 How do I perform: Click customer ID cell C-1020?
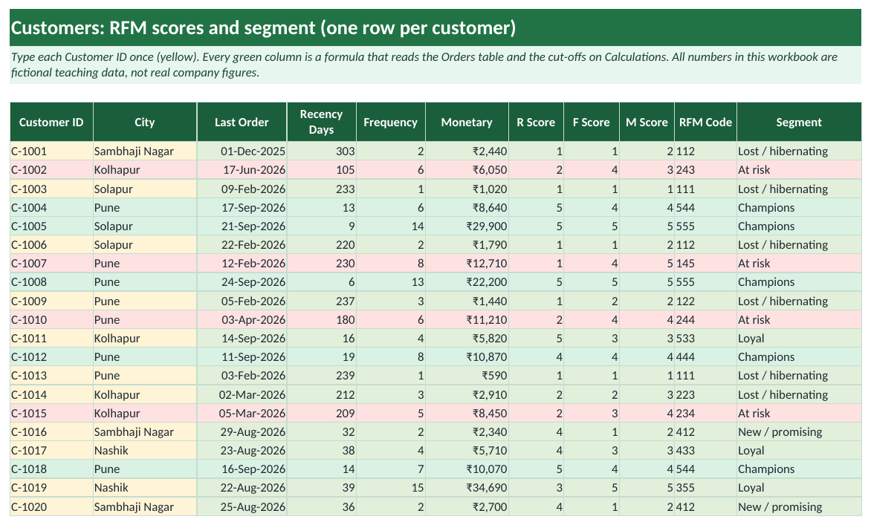coord(52,506)
